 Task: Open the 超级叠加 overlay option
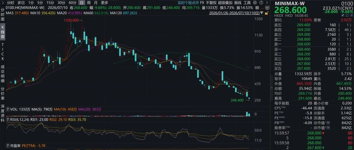click(x=225, y=3)
